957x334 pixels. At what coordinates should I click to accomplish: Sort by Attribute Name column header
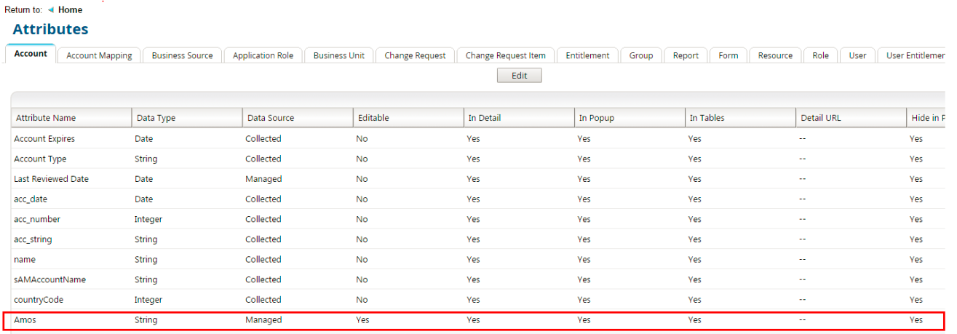point(46,118)
